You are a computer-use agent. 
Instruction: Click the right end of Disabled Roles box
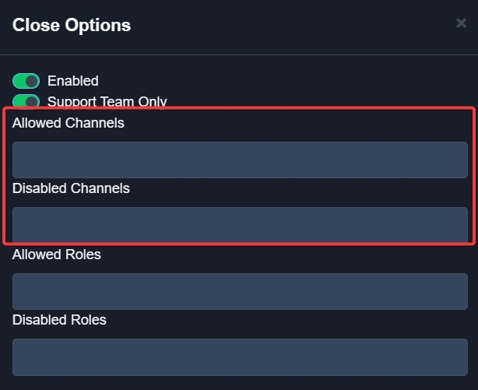(458, 357)
